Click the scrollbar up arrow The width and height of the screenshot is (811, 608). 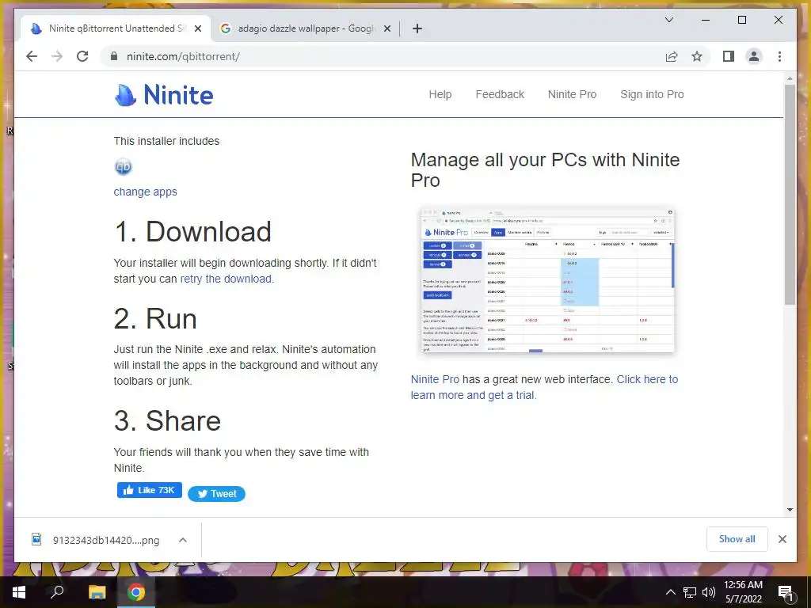click(790, 78)
